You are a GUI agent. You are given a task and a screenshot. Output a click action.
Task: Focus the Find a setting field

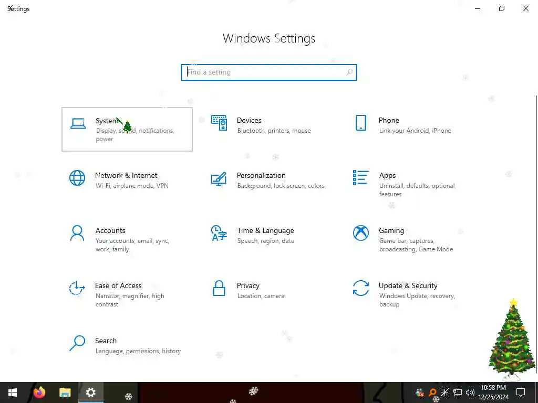[268, 72]
